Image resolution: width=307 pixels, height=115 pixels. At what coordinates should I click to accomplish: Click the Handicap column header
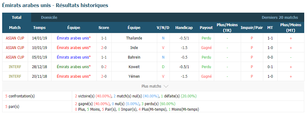point(184,28)
